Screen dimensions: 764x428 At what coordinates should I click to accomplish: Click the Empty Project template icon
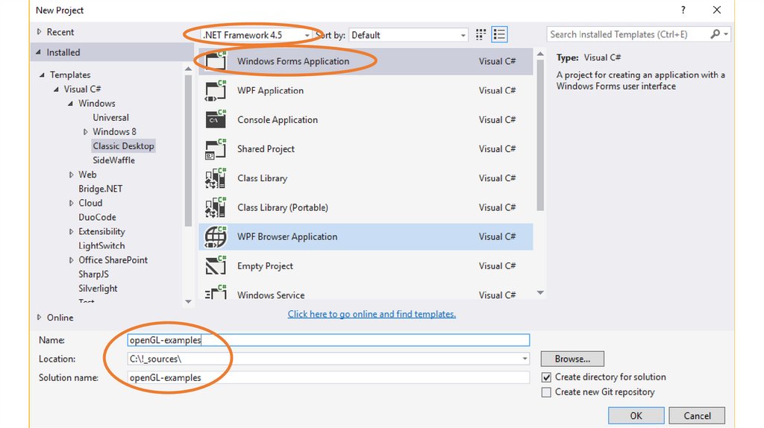click(x=216, y=266)
